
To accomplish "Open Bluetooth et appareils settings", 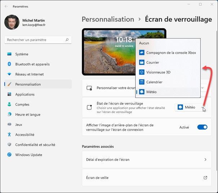I will coord(38,64).
